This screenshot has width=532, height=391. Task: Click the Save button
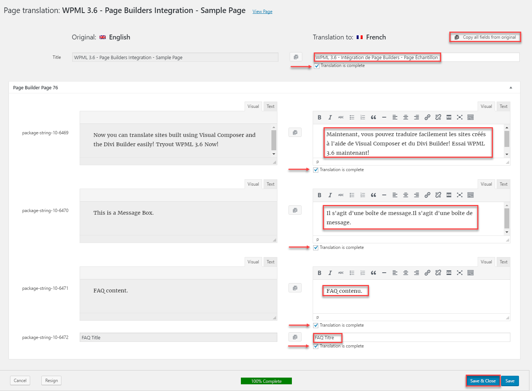tap(510, 381)
